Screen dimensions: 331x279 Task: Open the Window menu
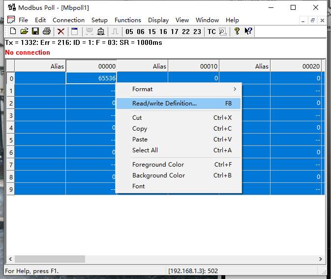207,20
